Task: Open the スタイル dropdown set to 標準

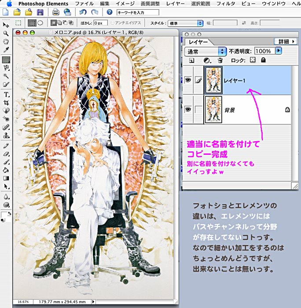Action: point(185,23)
